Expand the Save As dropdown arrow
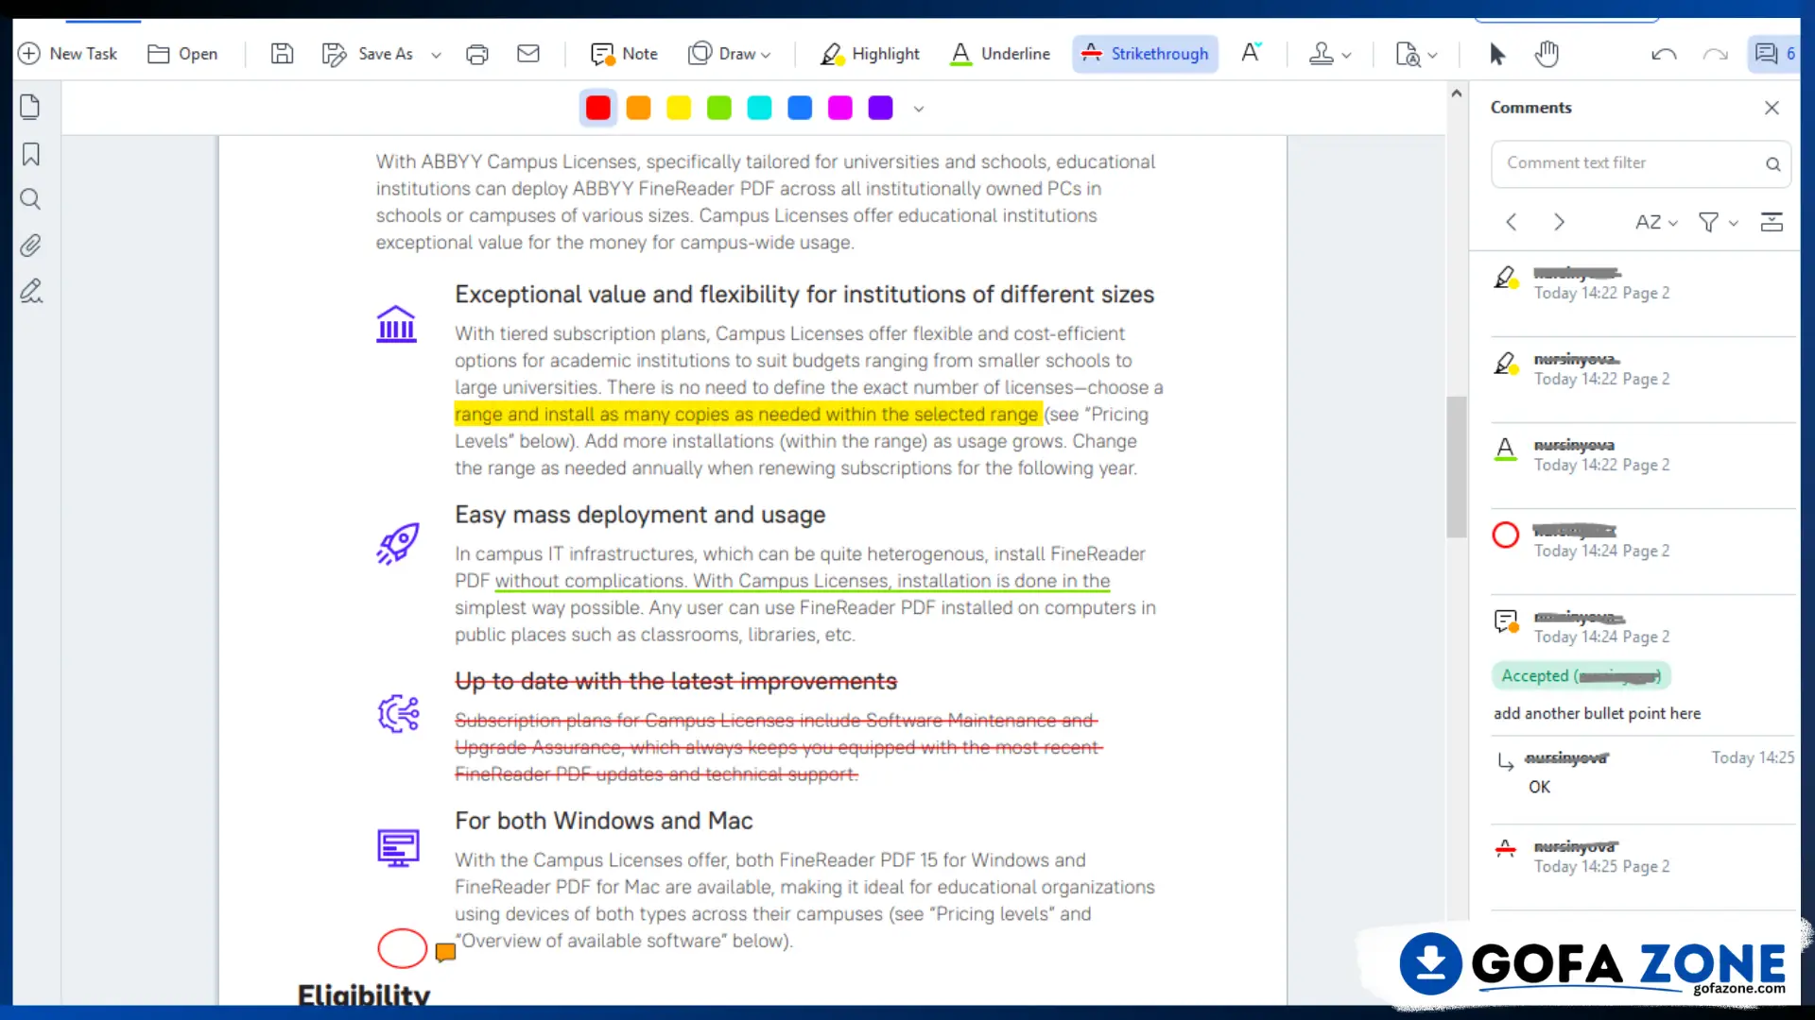 coord(436,55)
